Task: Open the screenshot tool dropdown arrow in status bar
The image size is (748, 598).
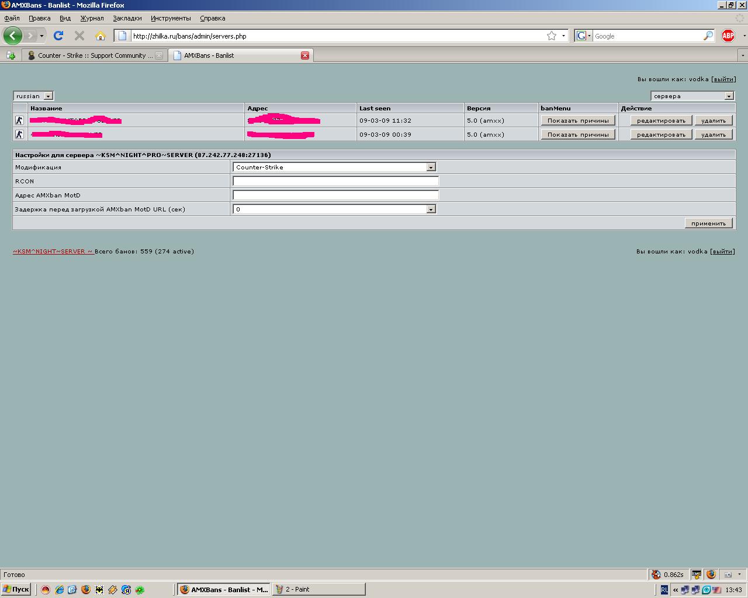Action: [739, 575]
